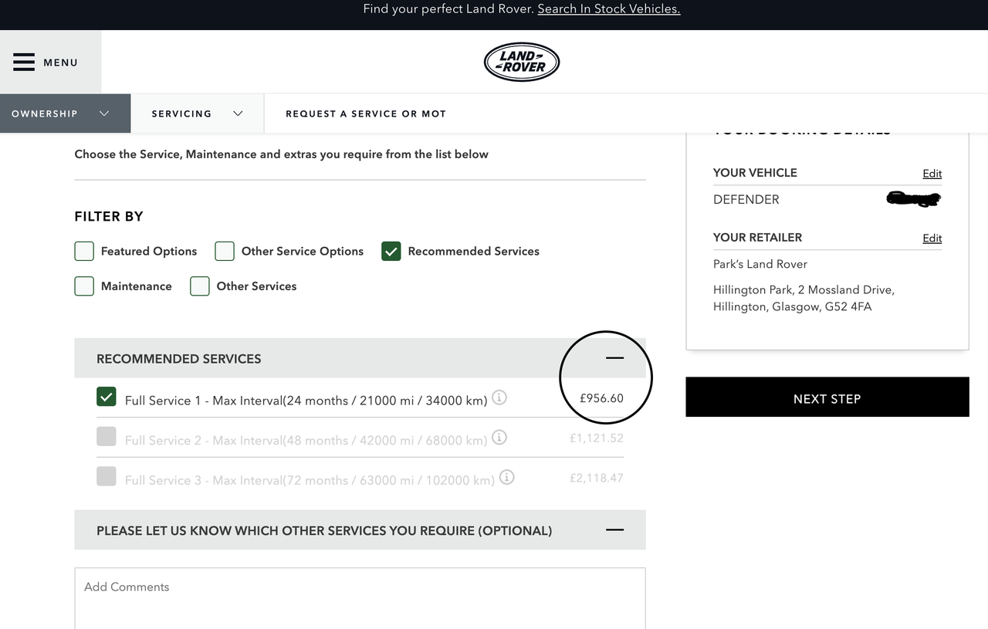Enable the Other Service Options filter

tap(225, 251)
